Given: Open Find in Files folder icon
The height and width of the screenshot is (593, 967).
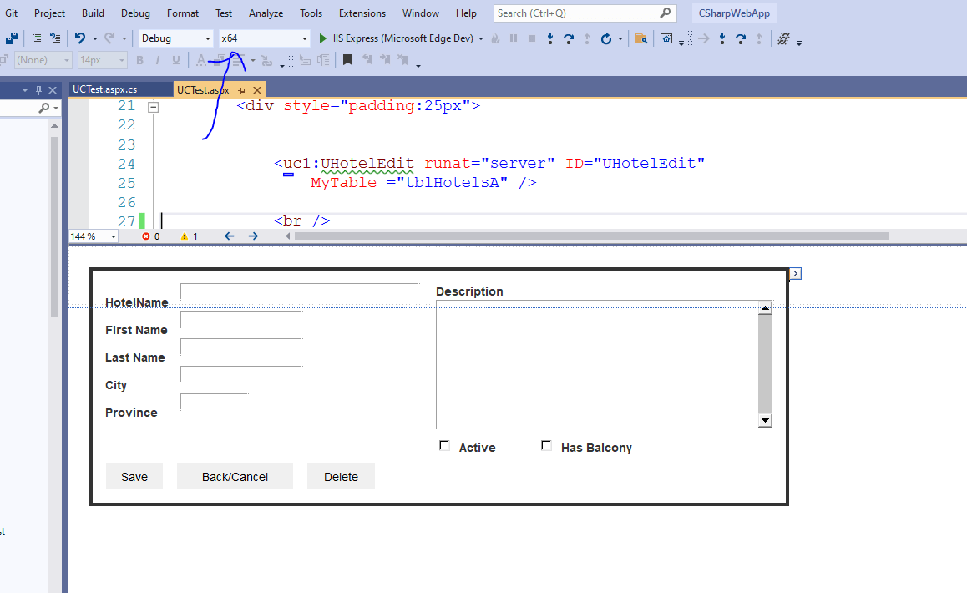Looking at the screenshot, I should coord(641,39).
